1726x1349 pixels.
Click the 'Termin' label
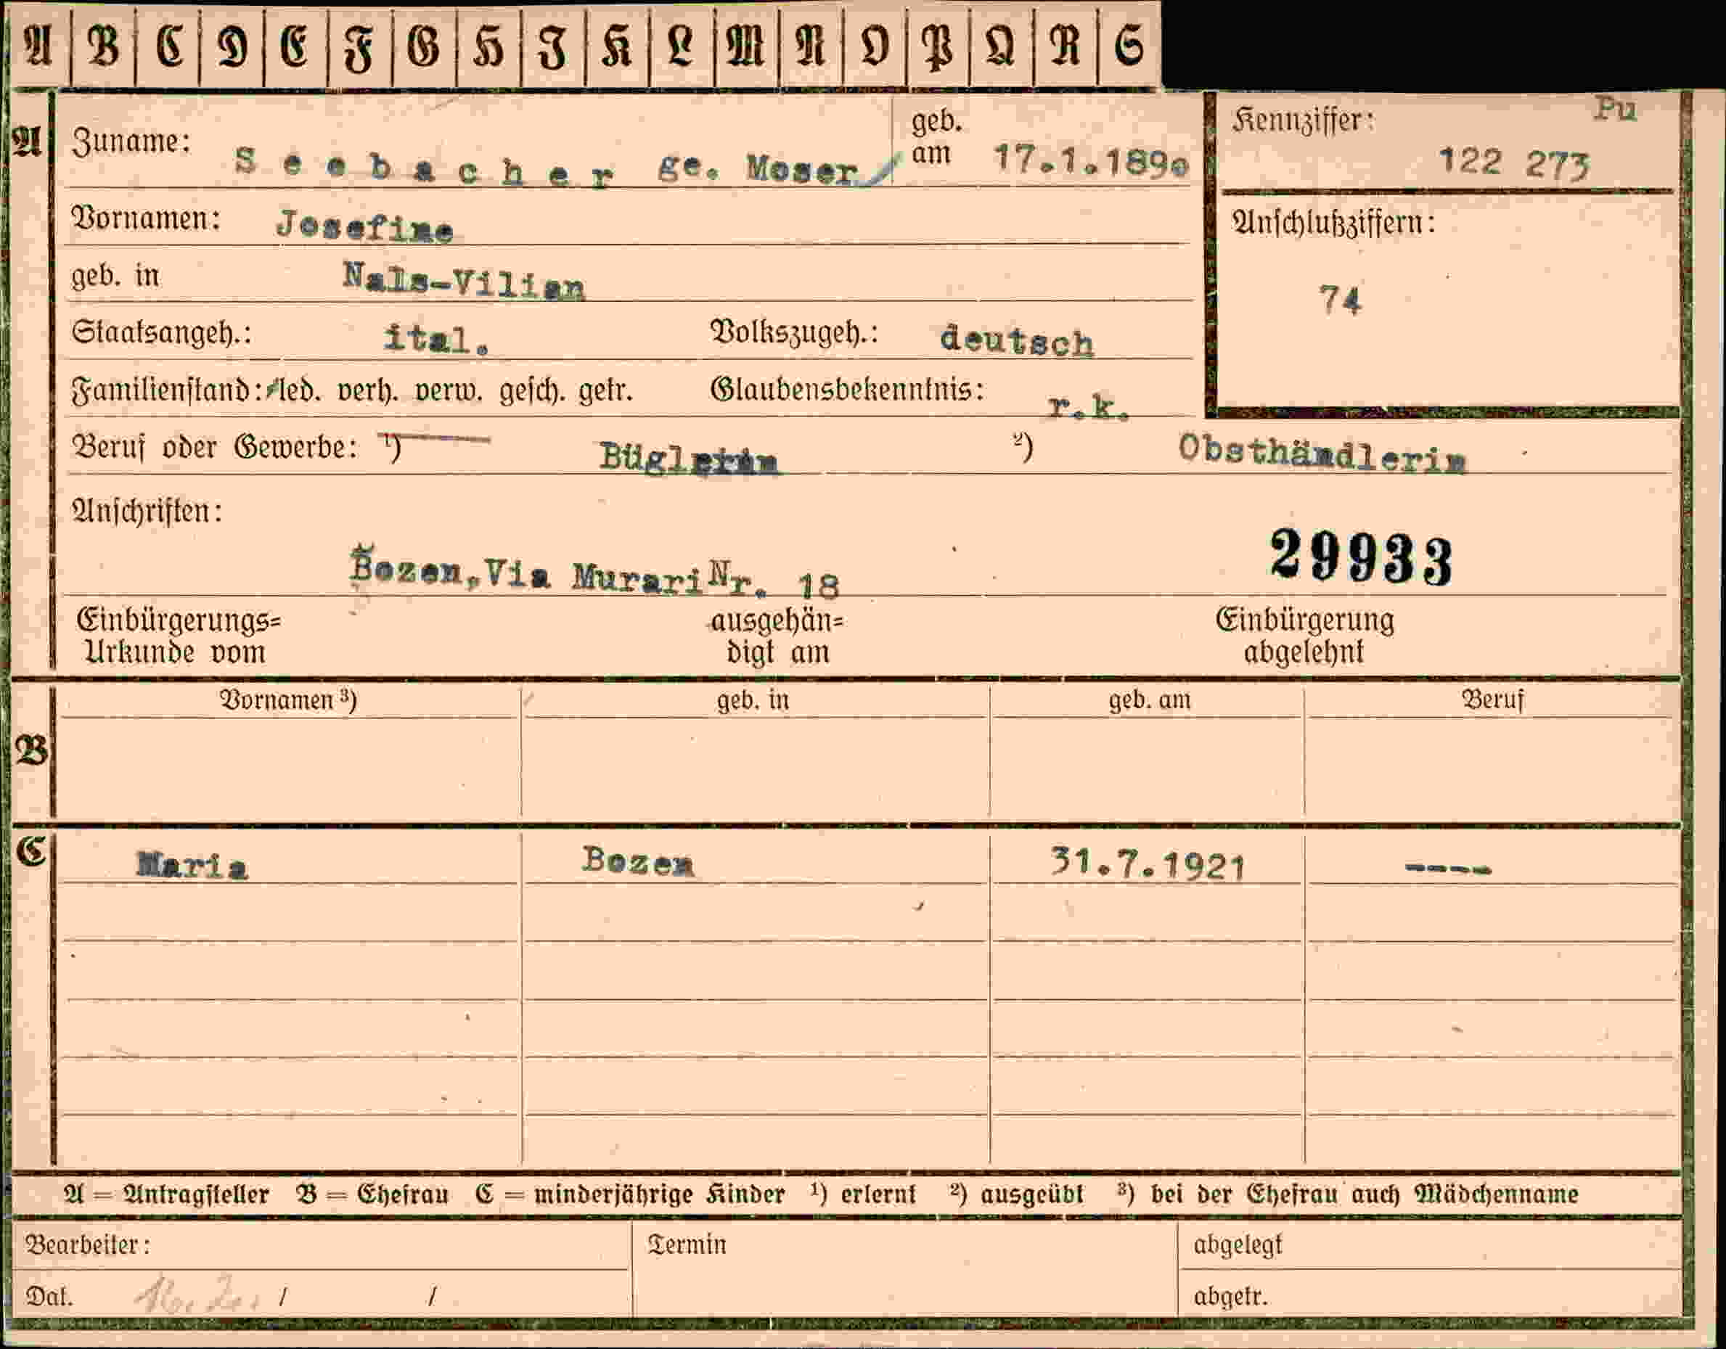click(687, 1245)
